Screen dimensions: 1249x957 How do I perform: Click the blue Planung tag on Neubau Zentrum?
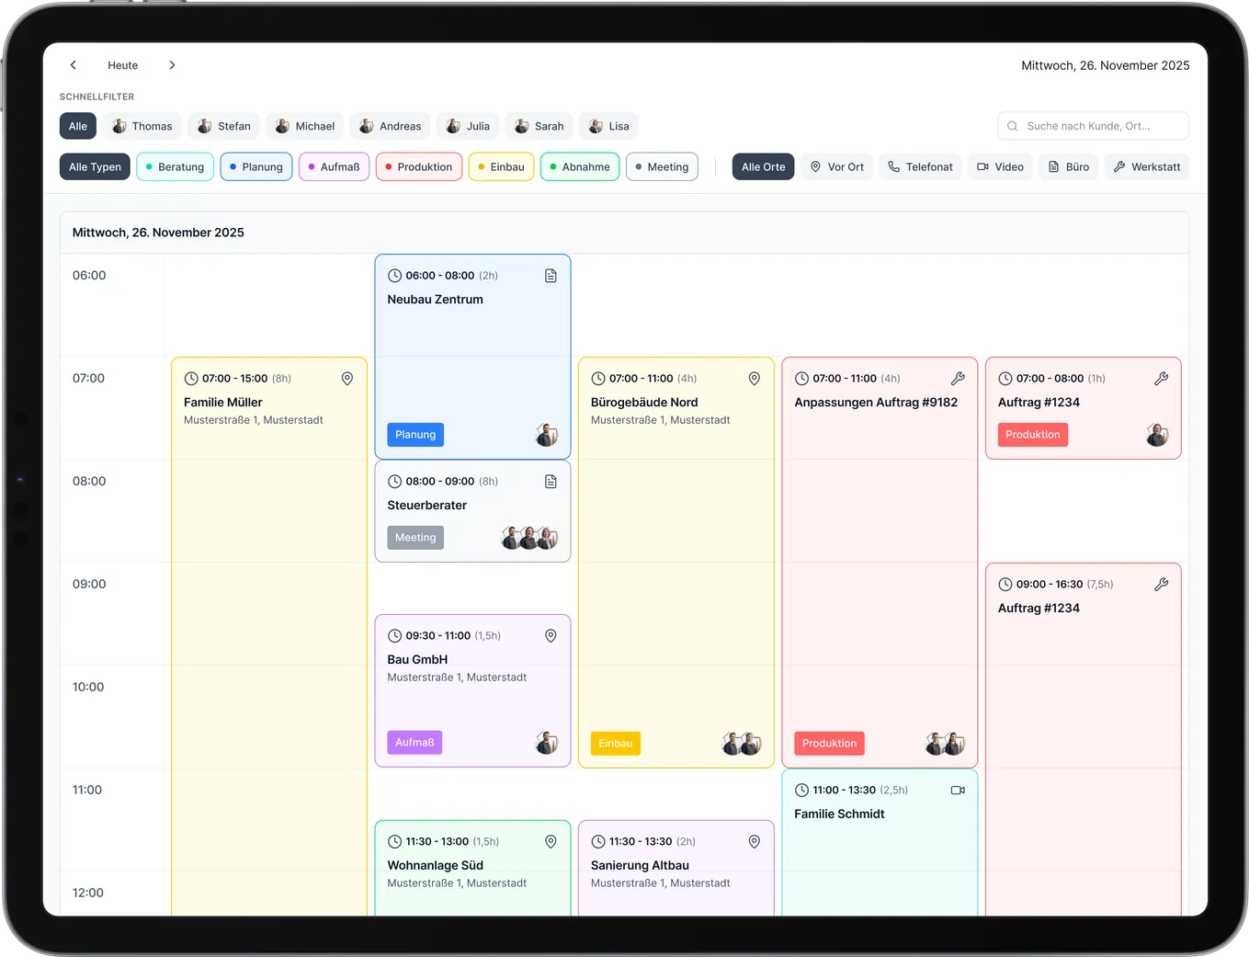415,435
